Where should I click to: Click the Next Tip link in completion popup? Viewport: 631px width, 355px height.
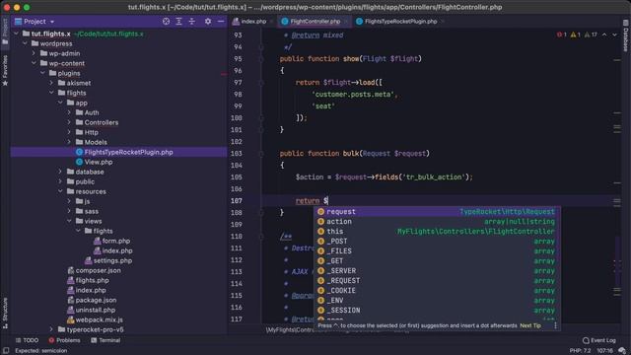click(530, 325)
